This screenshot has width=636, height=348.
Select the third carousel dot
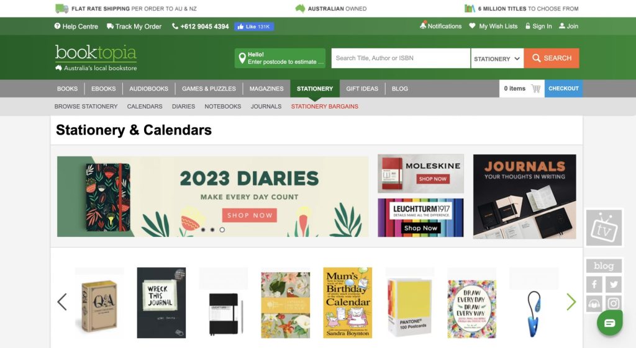[222, 230]
